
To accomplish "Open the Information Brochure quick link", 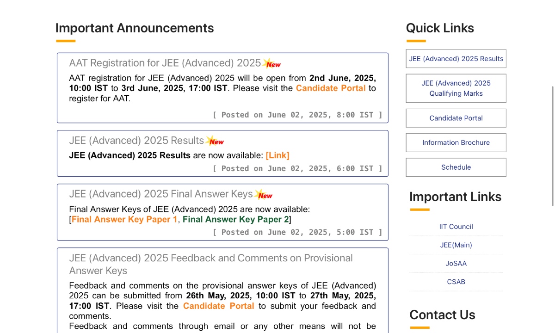I will pos(456,142).
